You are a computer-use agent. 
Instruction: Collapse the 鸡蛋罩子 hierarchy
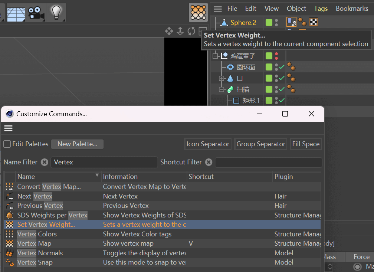pos(215,56)
